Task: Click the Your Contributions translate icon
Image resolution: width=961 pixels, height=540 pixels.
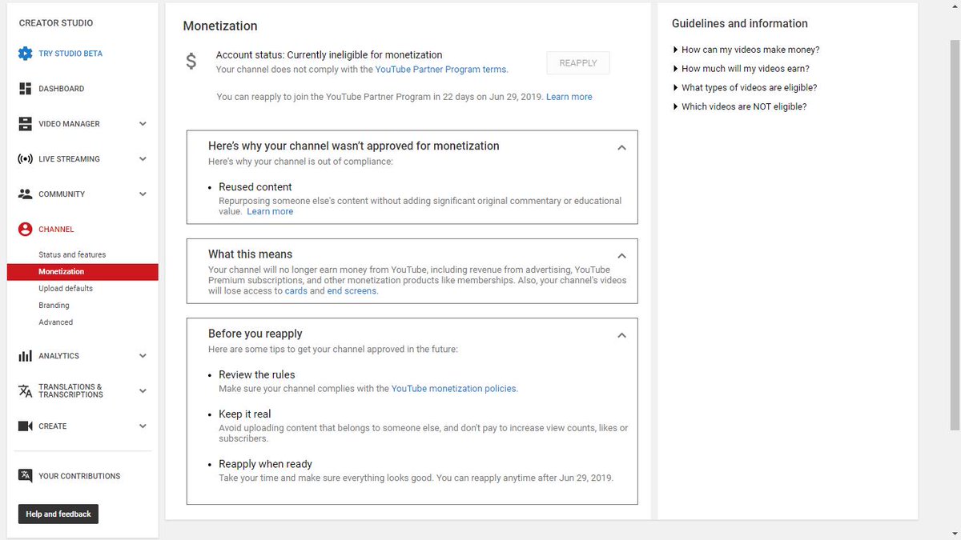Action: pos(25,476)
